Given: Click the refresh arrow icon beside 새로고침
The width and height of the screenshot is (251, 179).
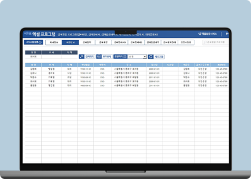Looking at the screenshot, I should click(x=151, y=56).
